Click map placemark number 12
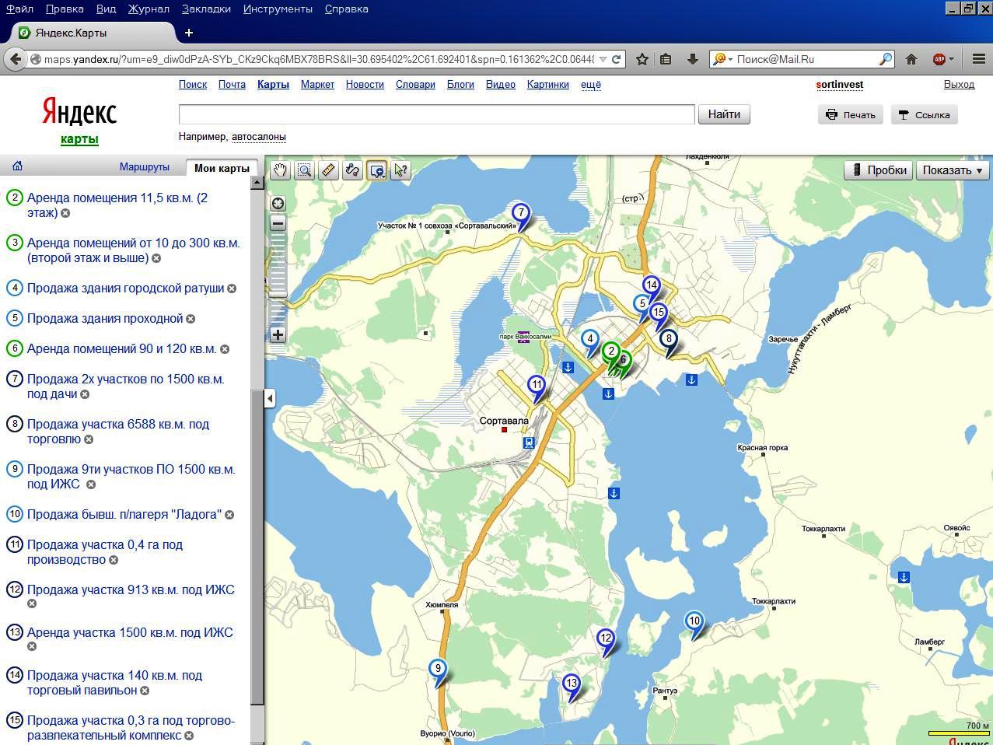 click(605, 639)
